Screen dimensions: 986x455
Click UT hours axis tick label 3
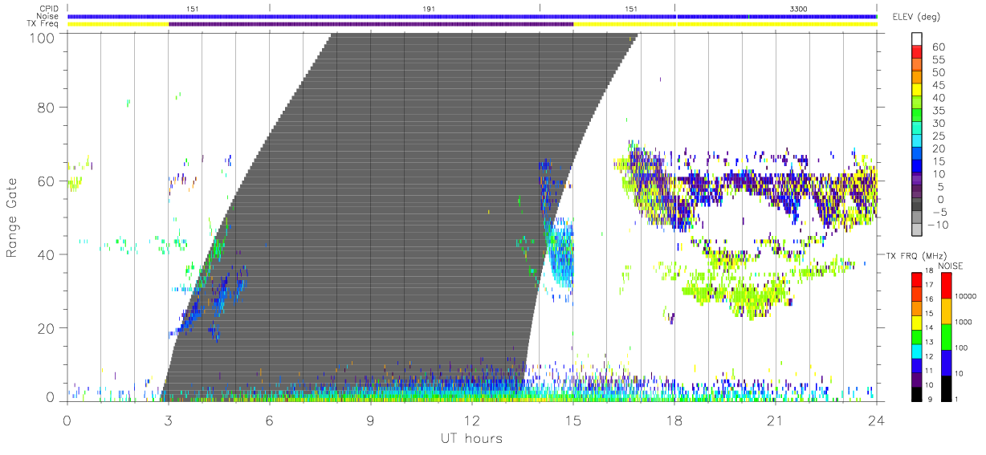tap(169, 420)
